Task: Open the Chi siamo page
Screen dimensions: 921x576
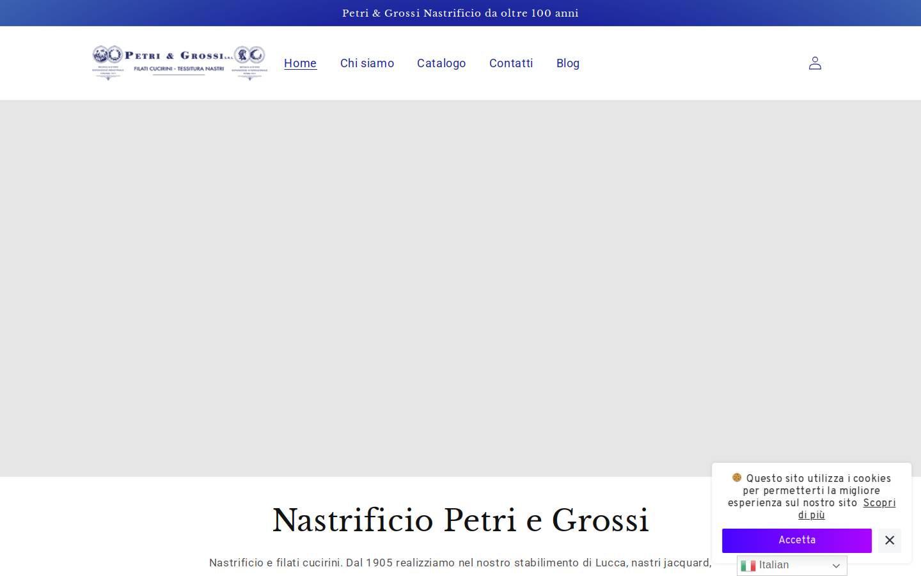Action: tap(367, 63)
